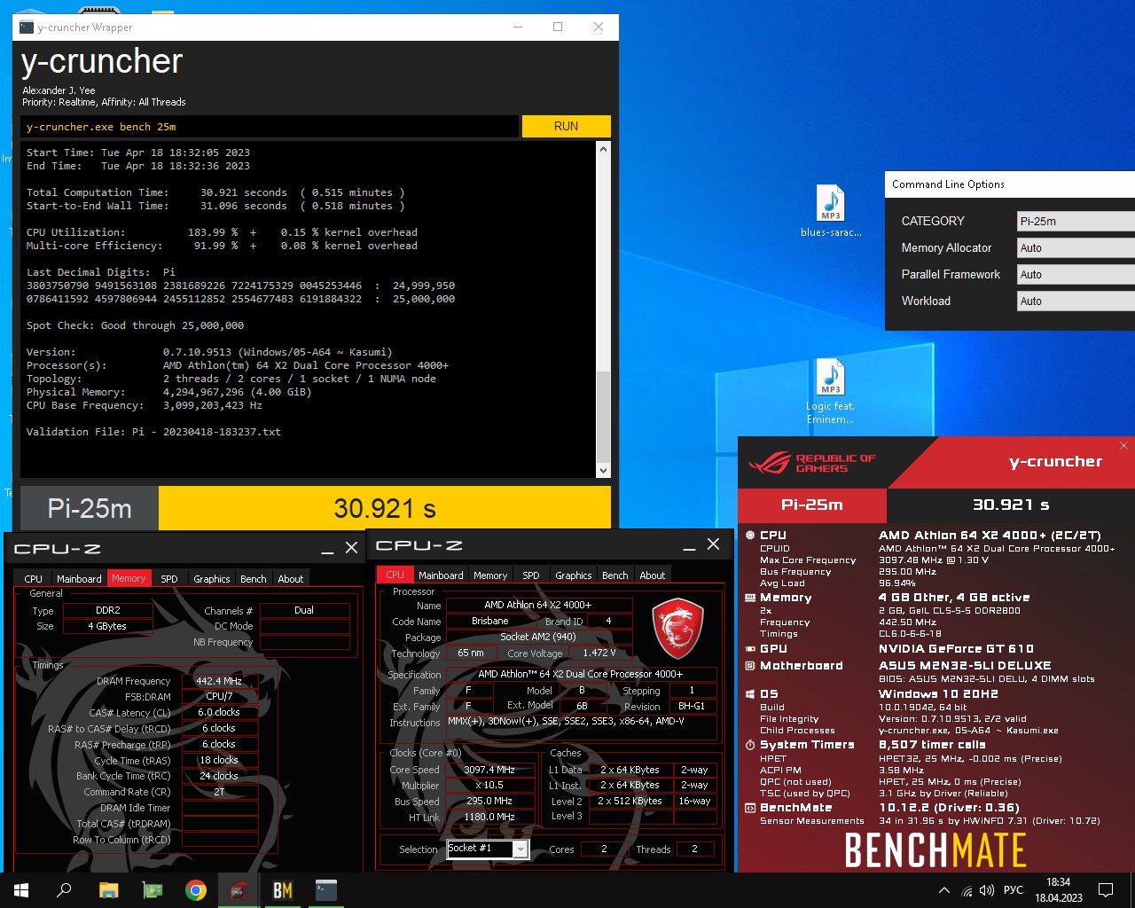Viewport: 1135px width, 908px height.
Task: Click the Memory section icon in BenchMate panel
Action: 750,598
